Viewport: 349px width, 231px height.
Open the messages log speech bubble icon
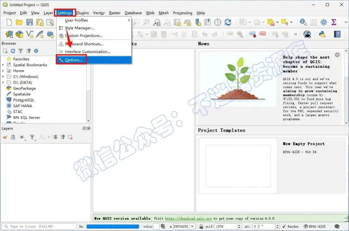tap(337, 226)
